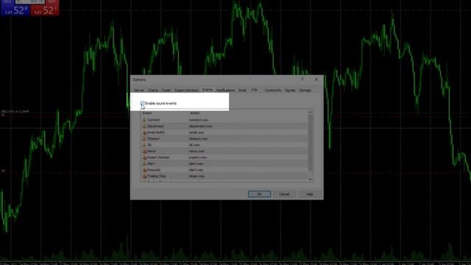The width and height of the screenshot is (471, 265).
Task: Select alert.wav in the Requote row
Action: pyautogui.click(x=196, y=170)
